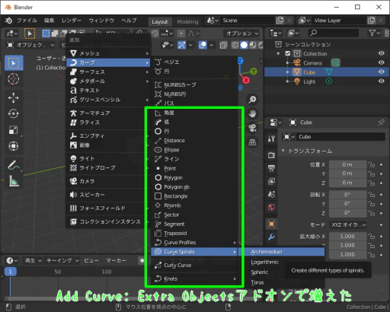This screenshot has height=312, width=390.
Task: Click the Blender logo menu icon
Action: click(8, 21)
